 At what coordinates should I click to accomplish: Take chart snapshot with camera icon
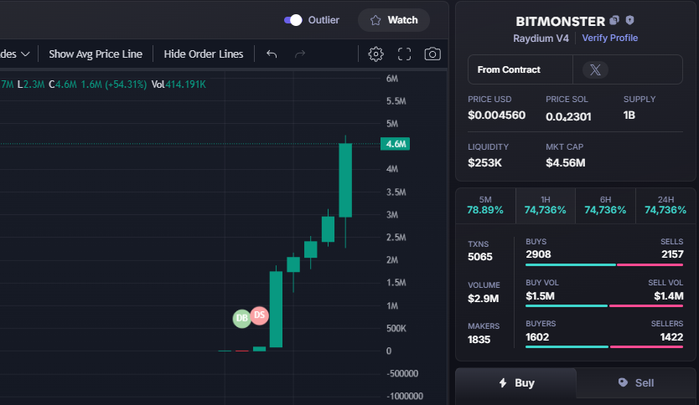click(432, 54)
